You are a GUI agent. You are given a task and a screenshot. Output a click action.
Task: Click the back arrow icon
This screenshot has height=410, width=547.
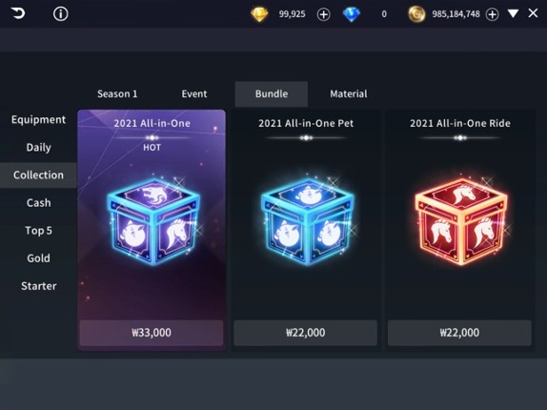18,13
